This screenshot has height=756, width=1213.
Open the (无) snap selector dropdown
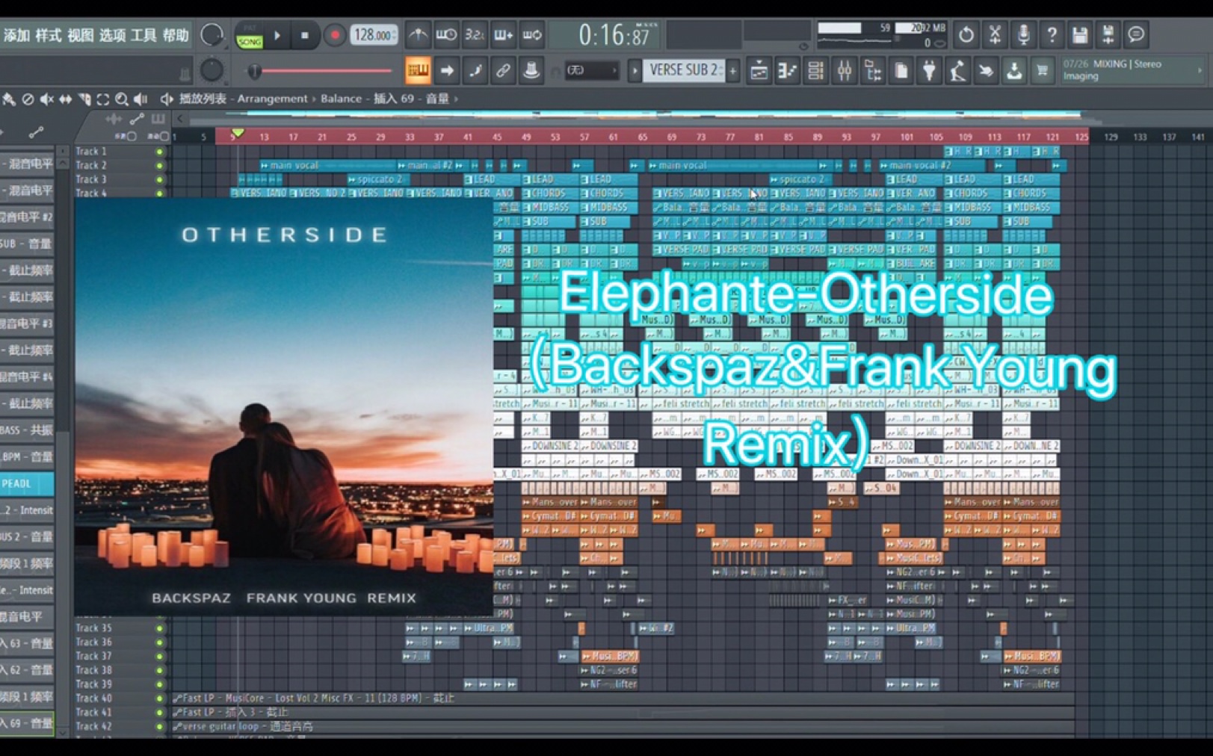pyautogui.click(x=591, y=71)
